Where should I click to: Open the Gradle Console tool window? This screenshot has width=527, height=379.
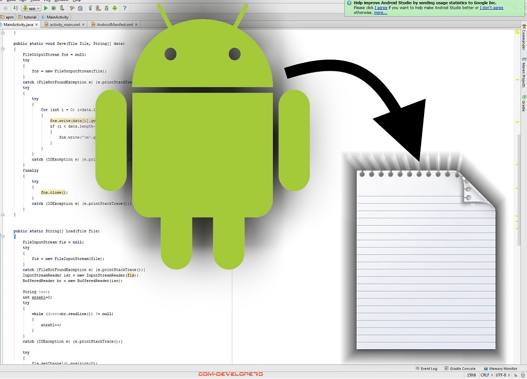(460, 369)
